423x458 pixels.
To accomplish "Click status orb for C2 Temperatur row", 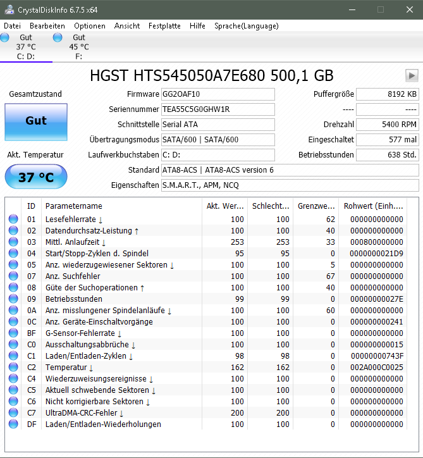I will coord(13,367).
